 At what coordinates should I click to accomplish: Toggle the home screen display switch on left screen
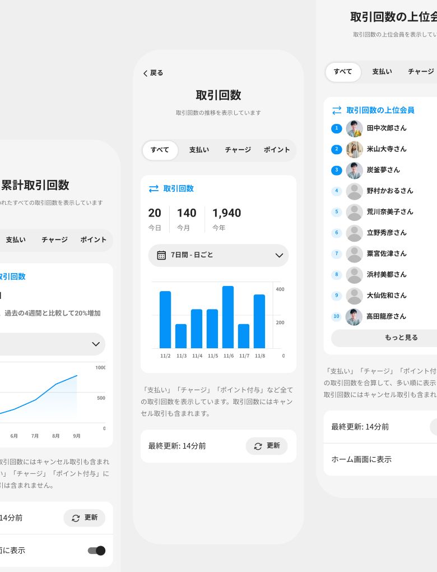point(96,551)
